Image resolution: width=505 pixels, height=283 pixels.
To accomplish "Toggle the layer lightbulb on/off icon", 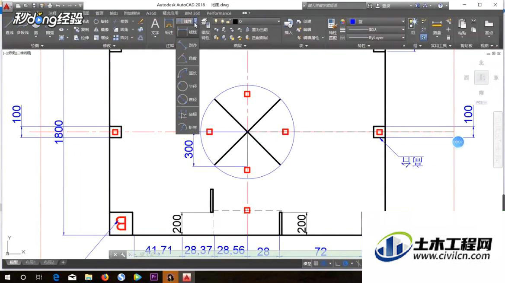I will (x=216, y=21).
